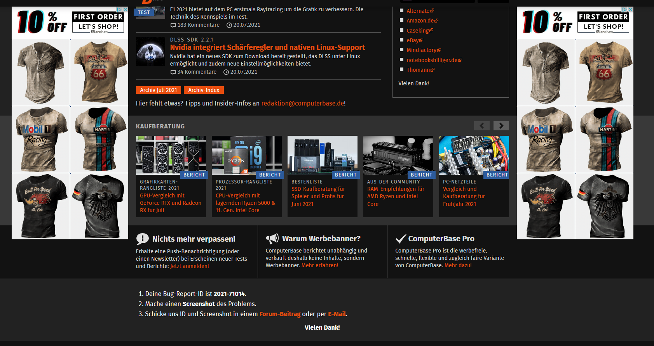Close the right ad banner
This screenshot has height=346, width=654.
pos(631,9)
